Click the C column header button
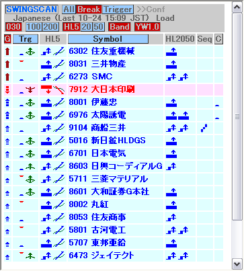This screenshot has height=271, width=244. pos(218,39)
